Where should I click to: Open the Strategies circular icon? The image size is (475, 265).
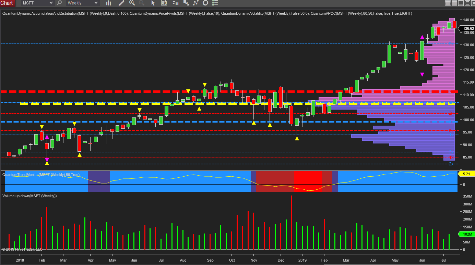pyautogui.click(x=205, y=3)
